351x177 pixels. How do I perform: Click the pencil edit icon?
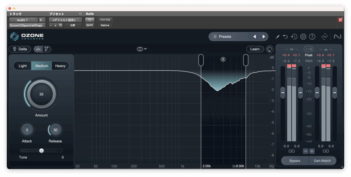(277, 37)
